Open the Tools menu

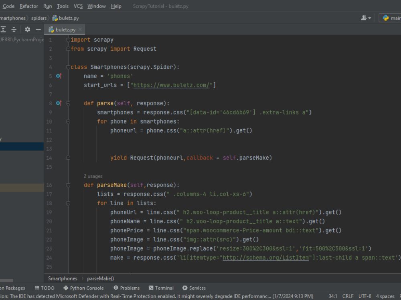click(63, 6)
